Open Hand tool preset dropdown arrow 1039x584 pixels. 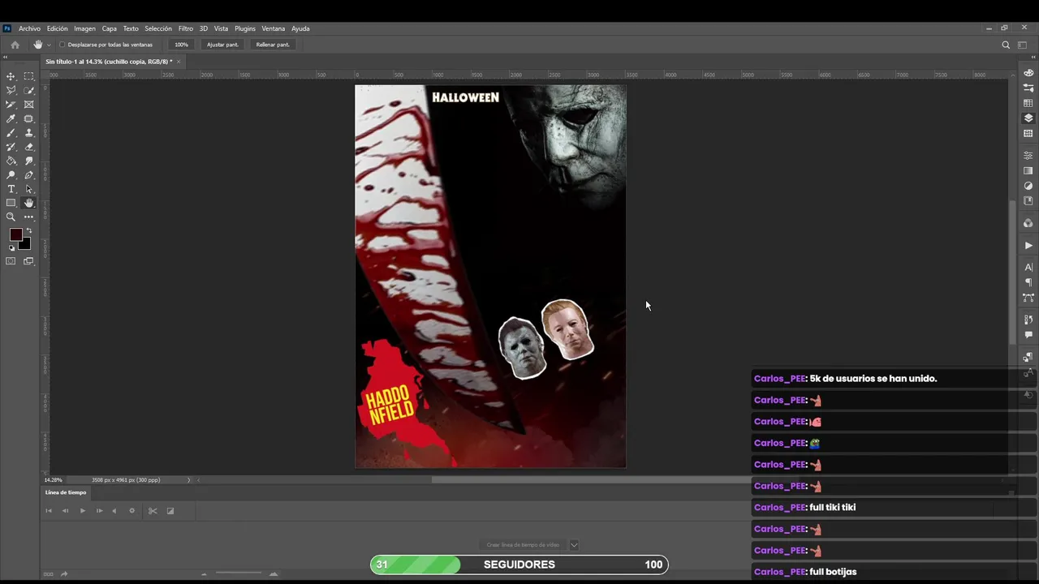point(49,45)
